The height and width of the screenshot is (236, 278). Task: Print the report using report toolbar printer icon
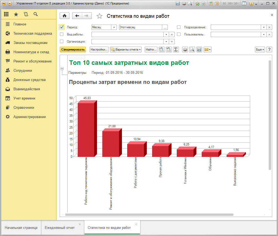pyautogui.click(x=185, y=49)
